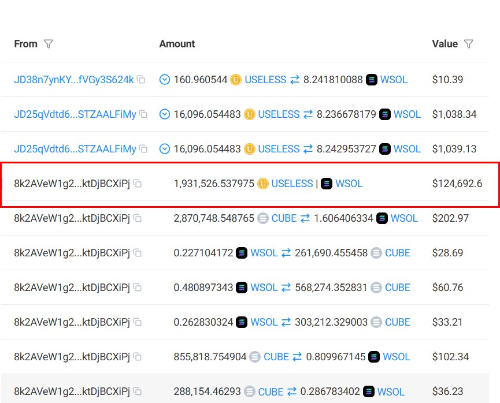
Task: Select the amount 0.227104172
Action: [203, 253]
